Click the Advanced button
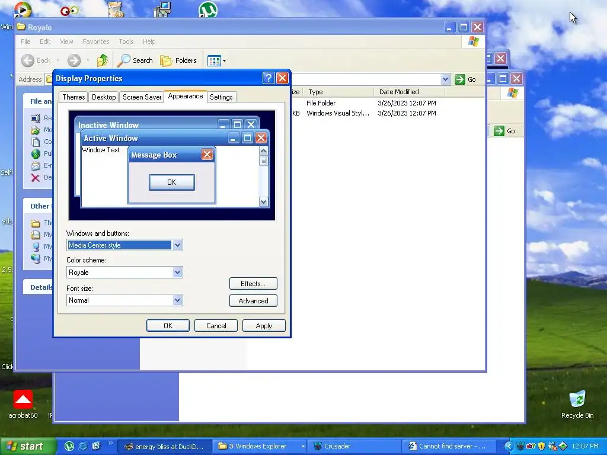 [x=253, y=300]
